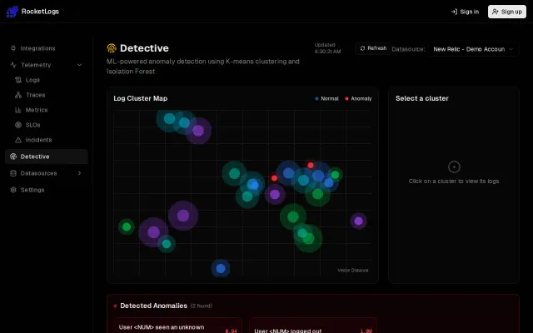Screen dimensions: 533x333
Task: Click the Refresh button
Action: [373, 48]
